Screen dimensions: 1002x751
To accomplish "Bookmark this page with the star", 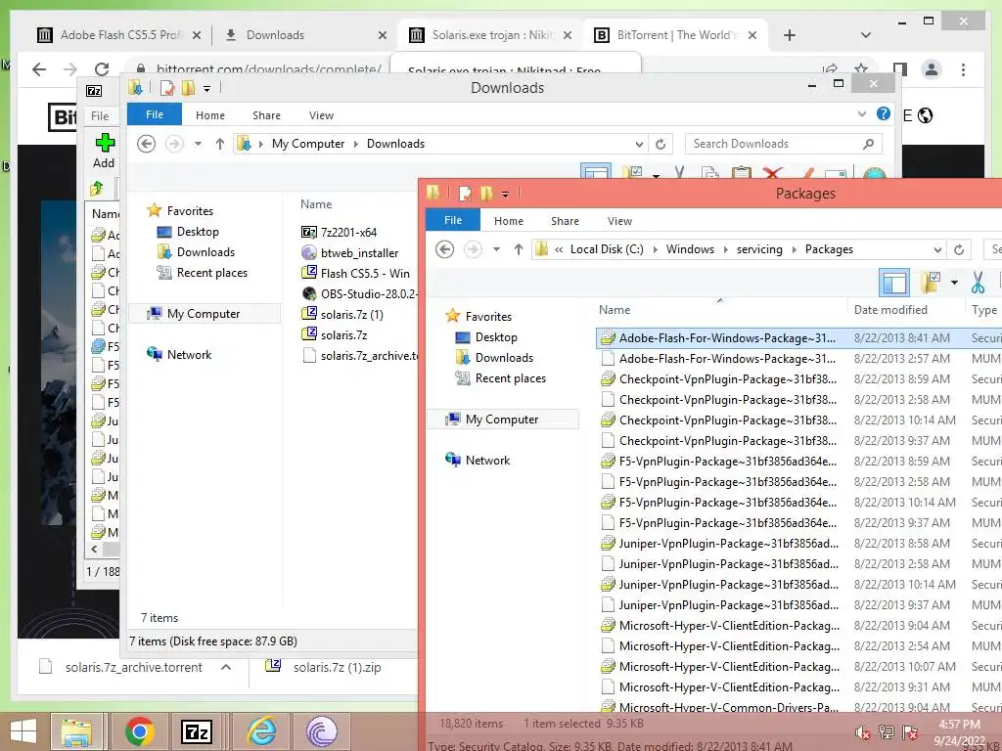I will click(x=861, y=69).
